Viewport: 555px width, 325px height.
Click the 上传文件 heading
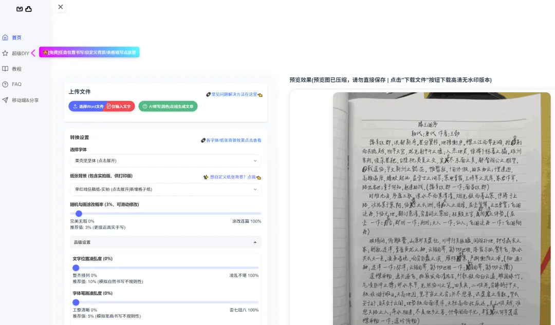pyautogui.click(x=80, y=91)
